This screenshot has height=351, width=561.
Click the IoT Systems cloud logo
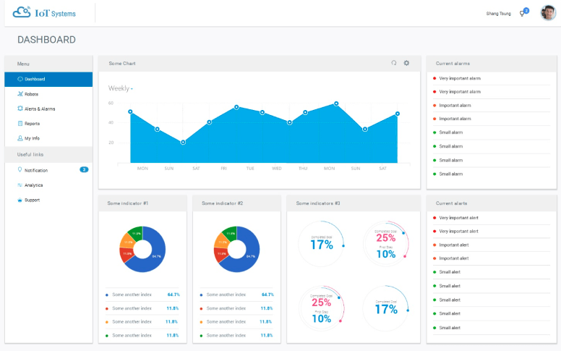(x=22, y=13)
